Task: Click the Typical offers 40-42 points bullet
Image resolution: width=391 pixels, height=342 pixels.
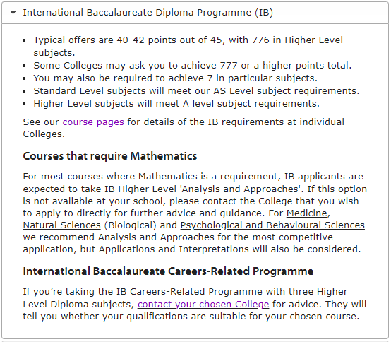Action: click(x=188, y=46)
